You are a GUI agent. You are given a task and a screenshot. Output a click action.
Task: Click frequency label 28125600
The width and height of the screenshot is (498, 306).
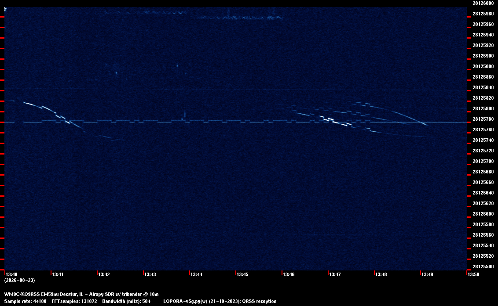[483, 214]
